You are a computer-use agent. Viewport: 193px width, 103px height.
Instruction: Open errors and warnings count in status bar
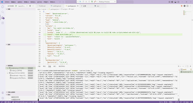8,102
